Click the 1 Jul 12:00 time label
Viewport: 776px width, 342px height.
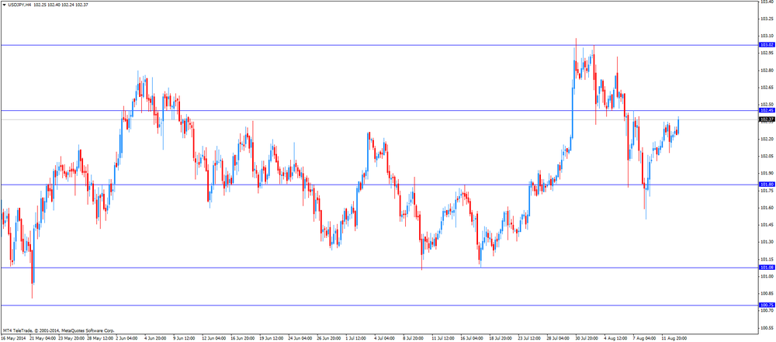[358, 339]
